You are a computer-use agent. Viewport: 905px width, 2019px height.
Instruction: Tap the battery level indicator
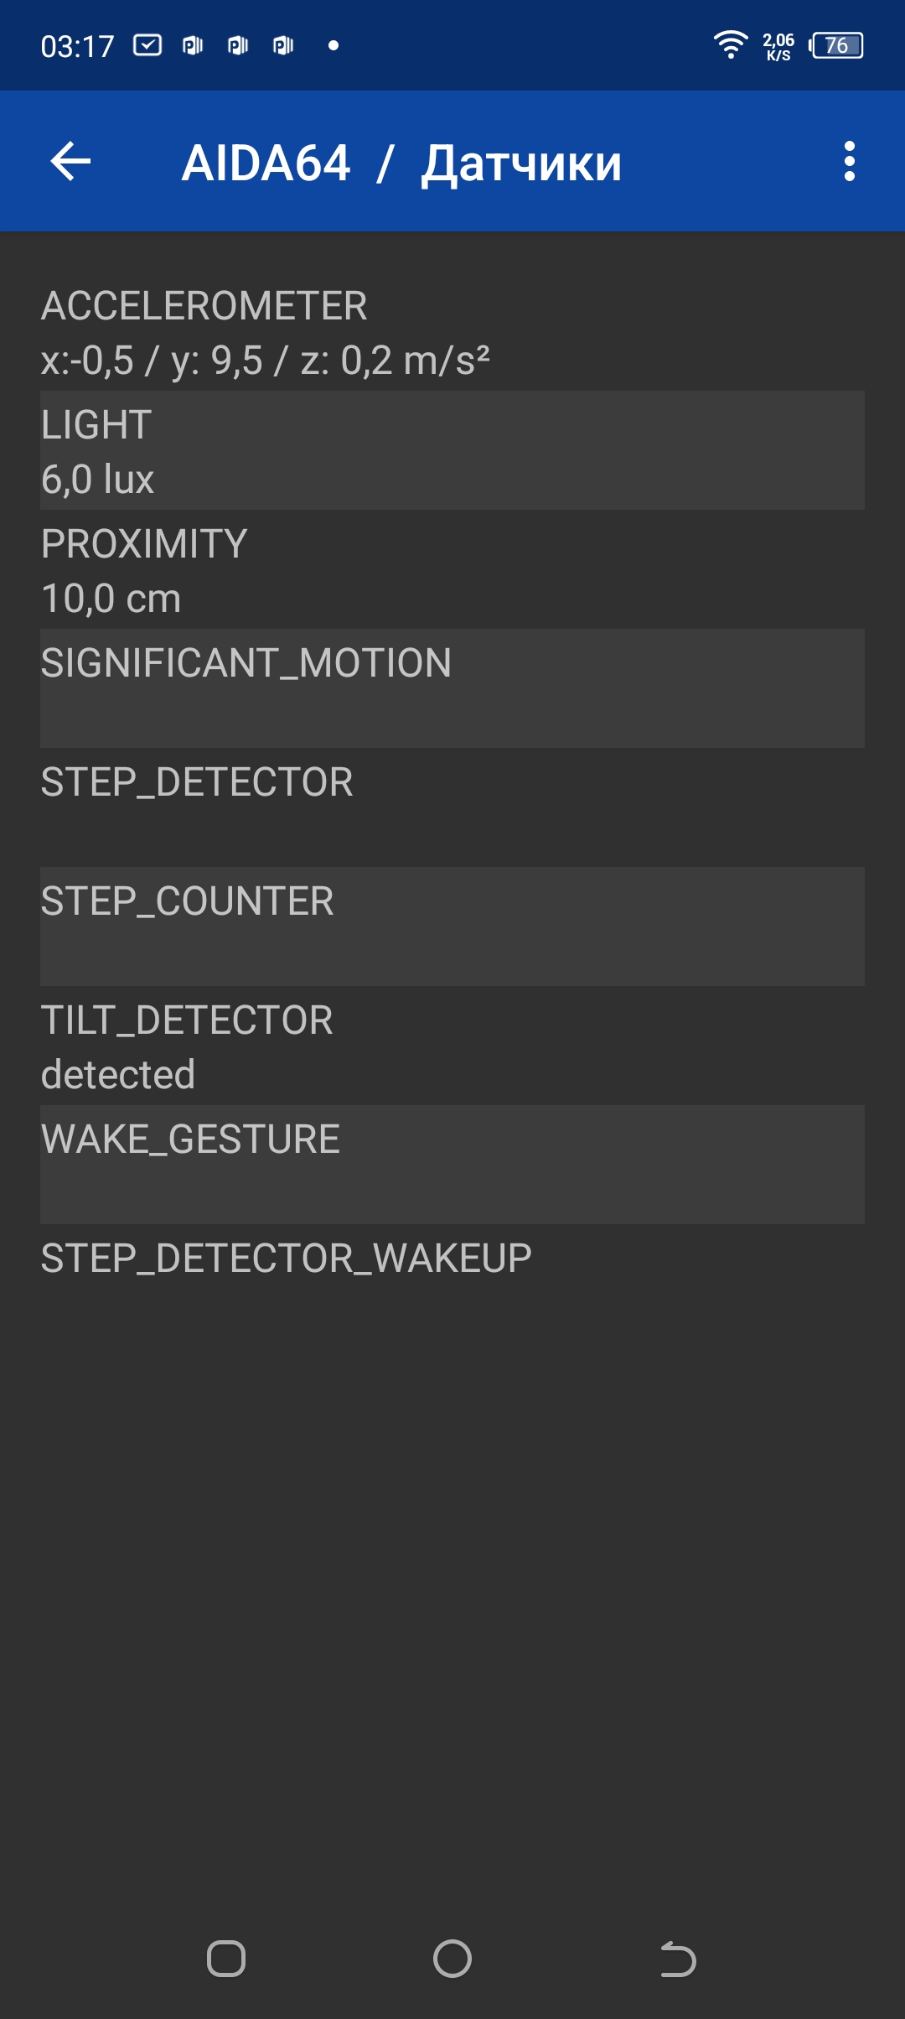[836, 45]
